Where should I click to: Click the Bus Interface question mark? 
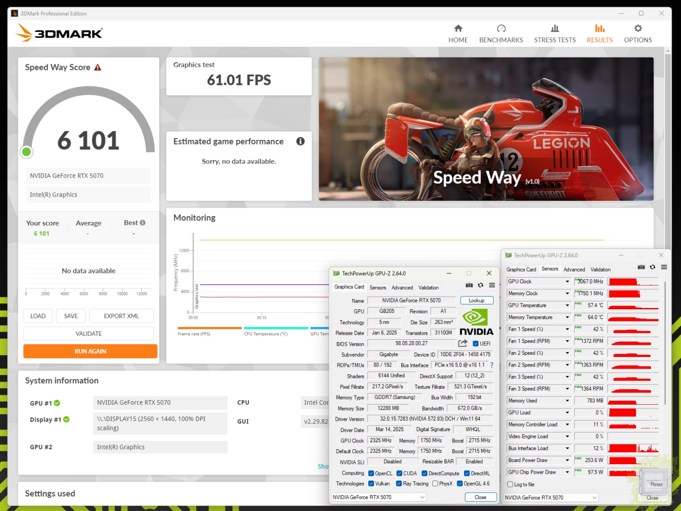click(492, 365)
